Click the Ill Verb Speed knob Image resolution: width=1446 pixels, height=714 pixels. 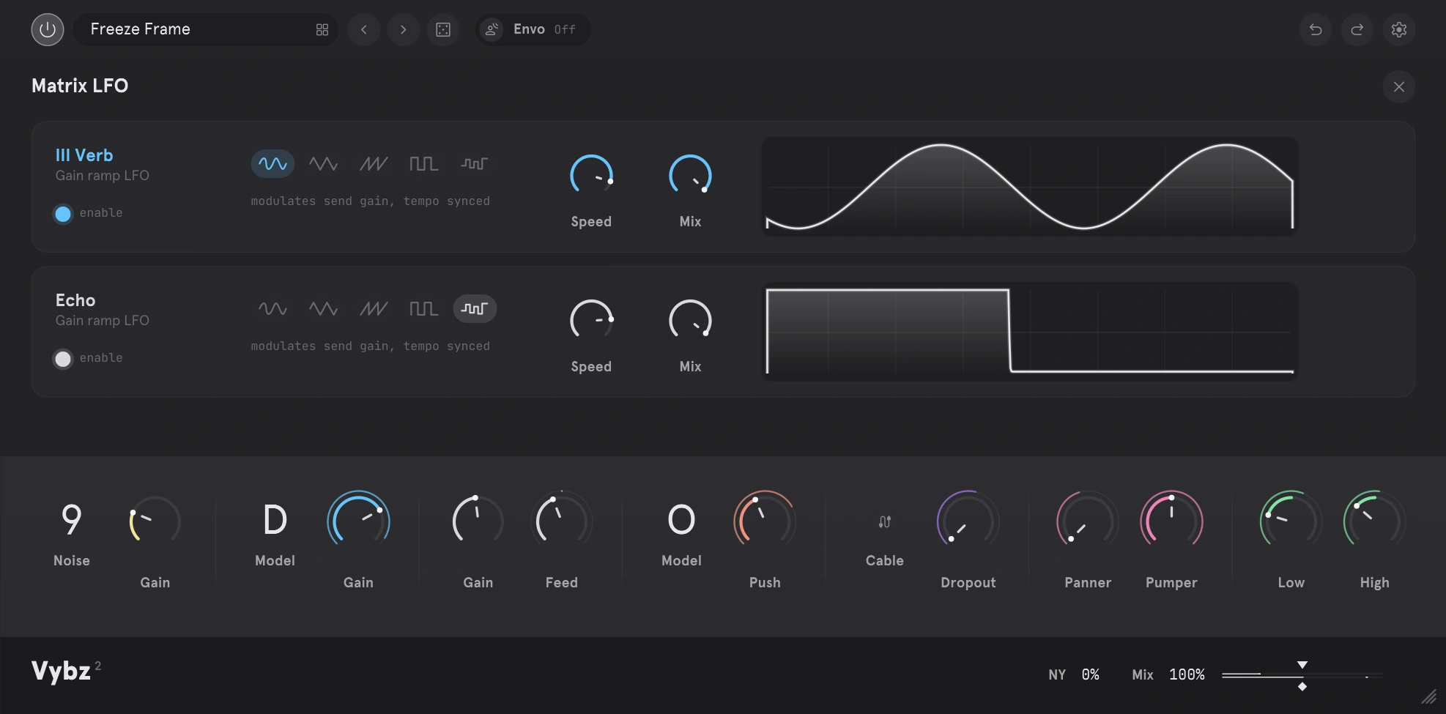(591, 176)
